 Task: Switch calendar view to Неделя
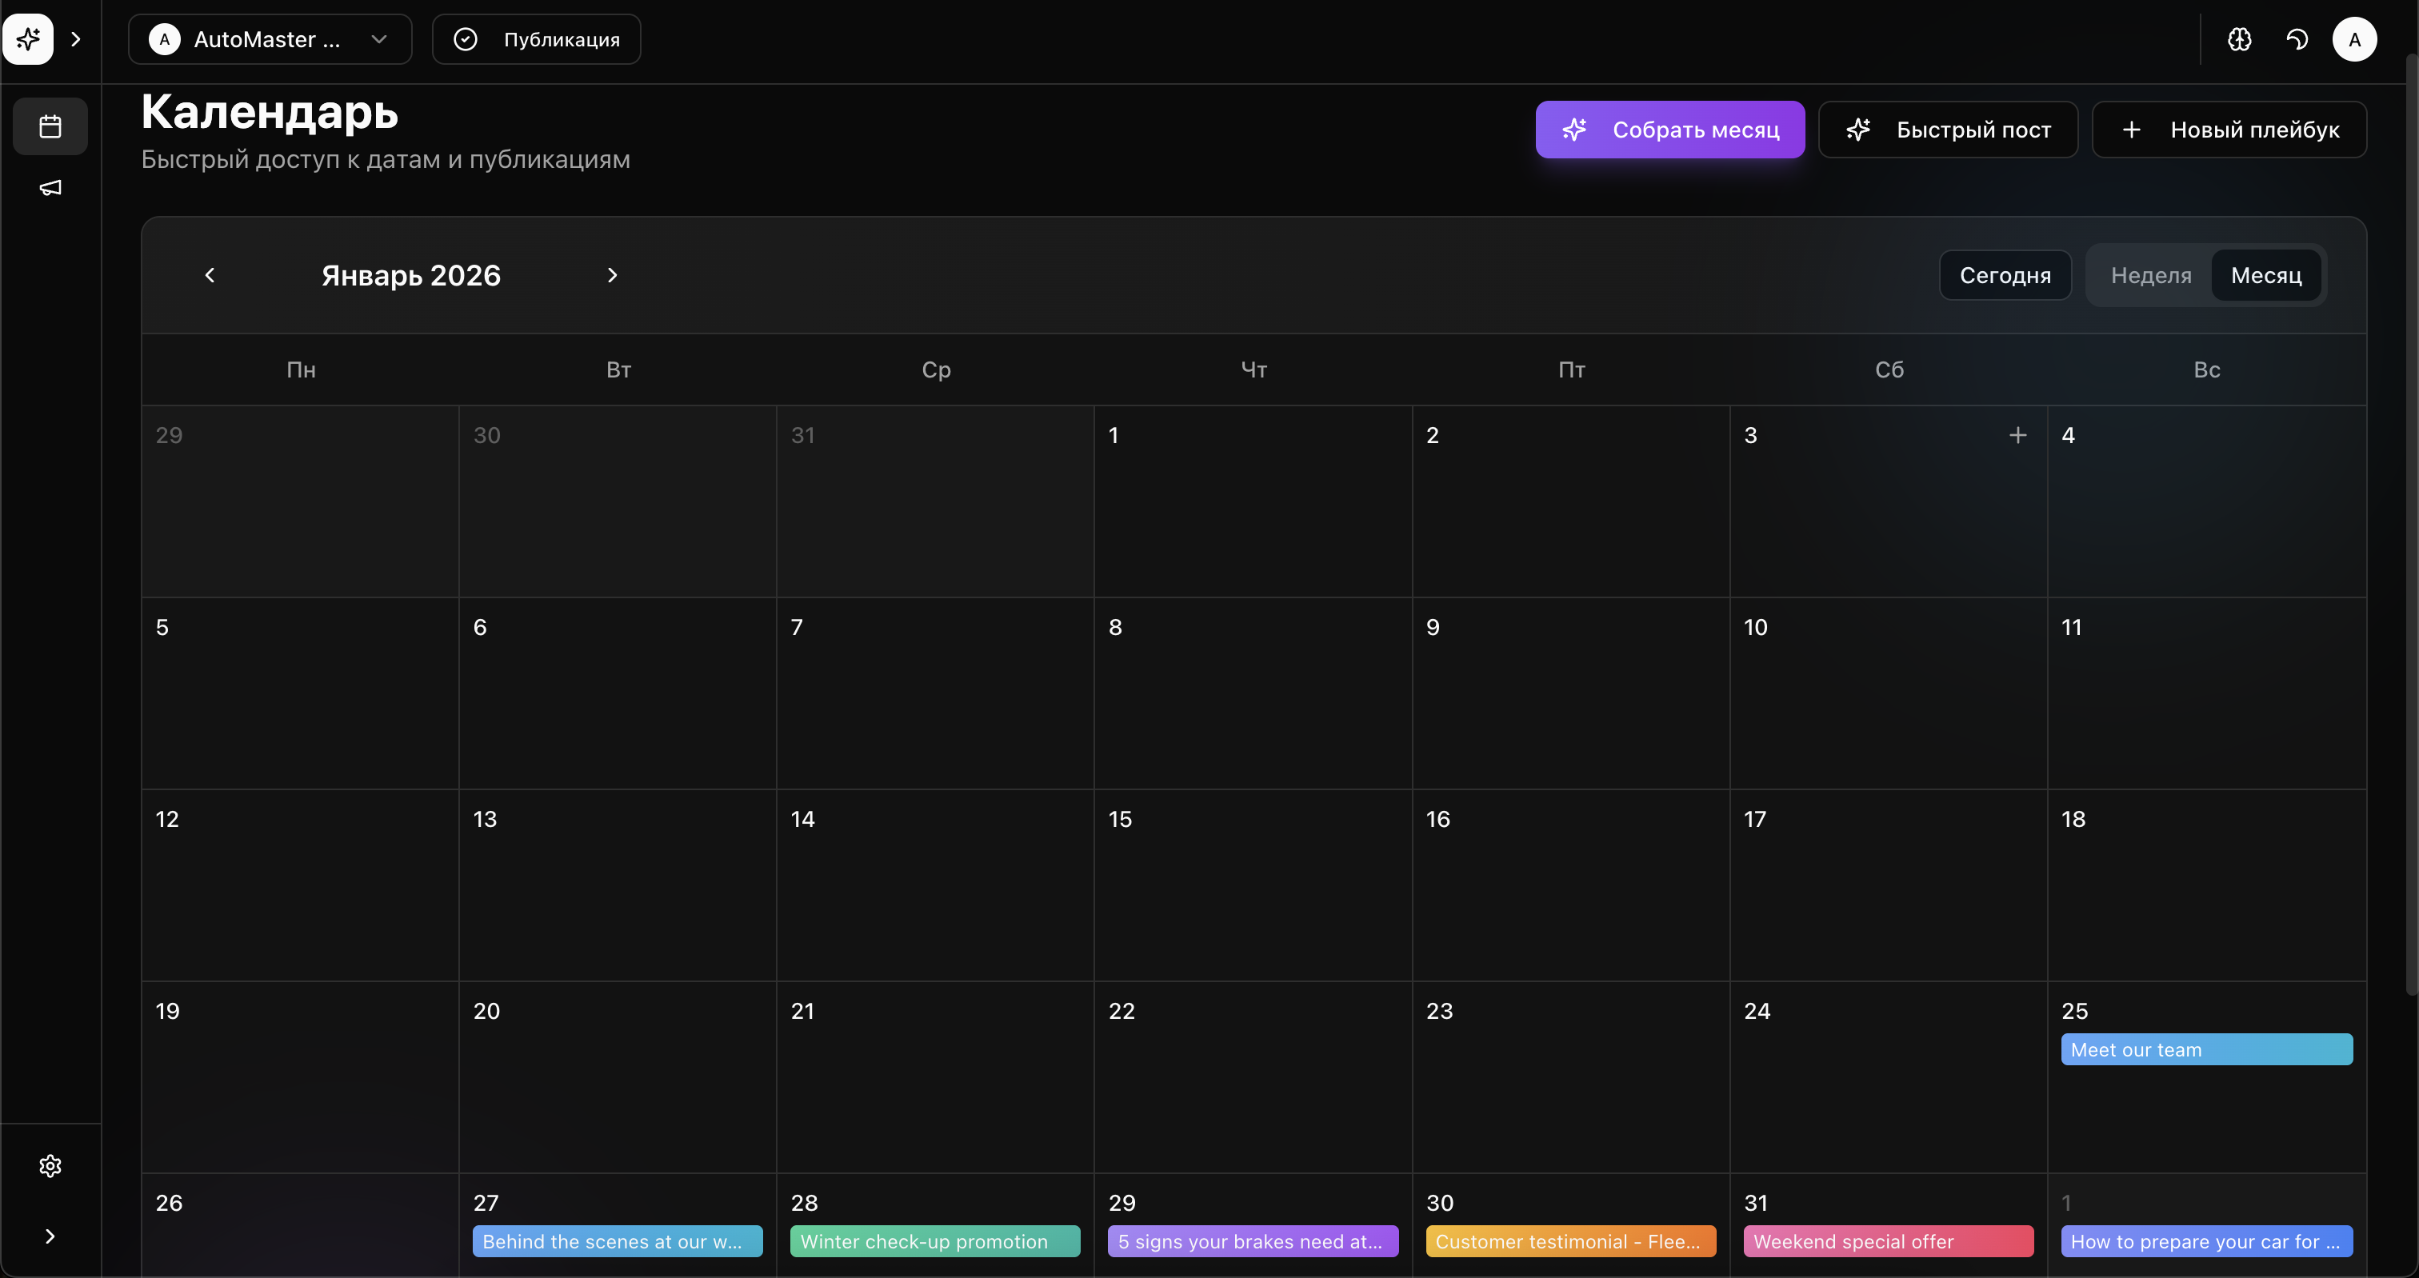[x=2150, y=275]
